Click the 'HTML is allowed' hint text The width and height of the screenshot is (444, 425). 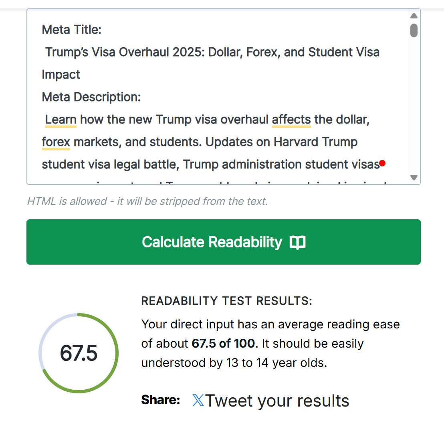(147, 201)
